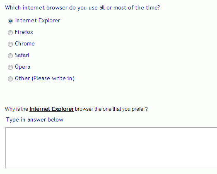The image size is (217, 174).
Task: Click the Safari option label text
Action: click(x=22, y=55)
